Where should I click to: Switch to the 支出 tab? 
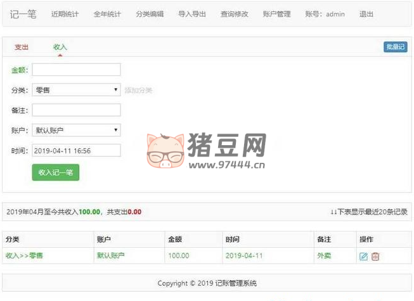pyautogui.click(x=22, y=47)
